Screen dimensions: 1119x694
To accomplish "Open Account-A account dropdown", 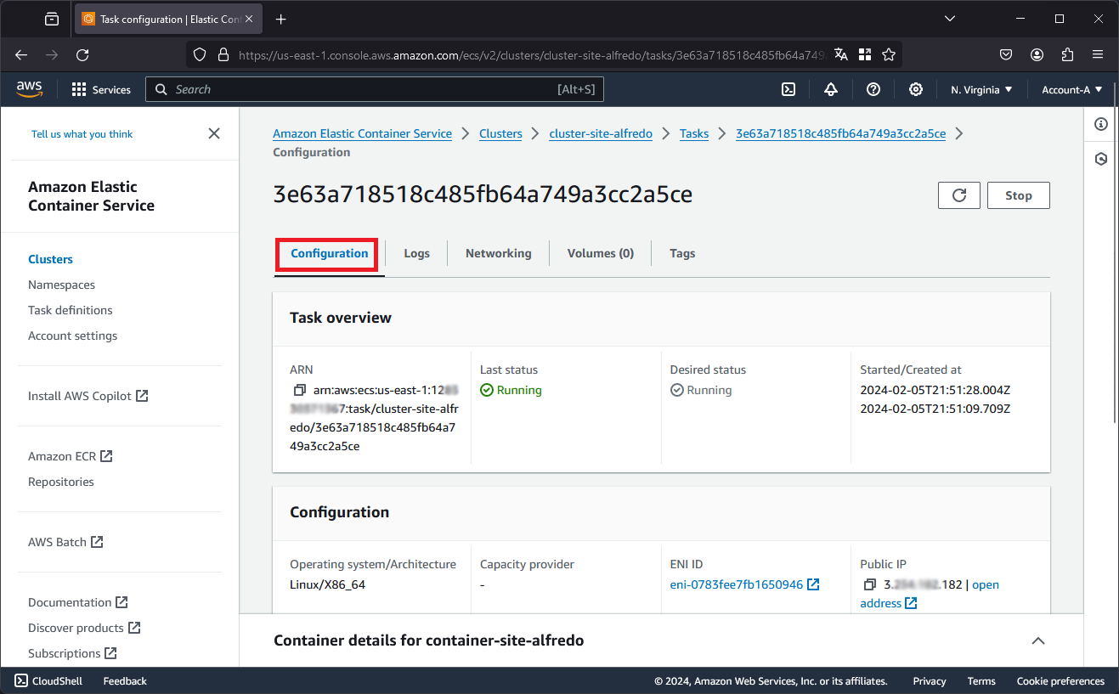I will click(1072, 89).
